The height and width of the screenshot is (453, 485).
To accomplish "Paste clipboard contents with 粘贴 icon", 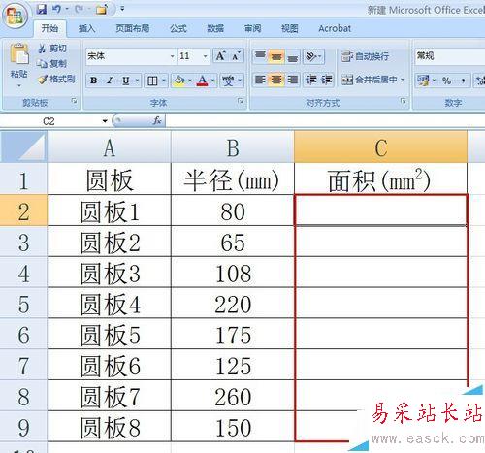I will (19, 53).
